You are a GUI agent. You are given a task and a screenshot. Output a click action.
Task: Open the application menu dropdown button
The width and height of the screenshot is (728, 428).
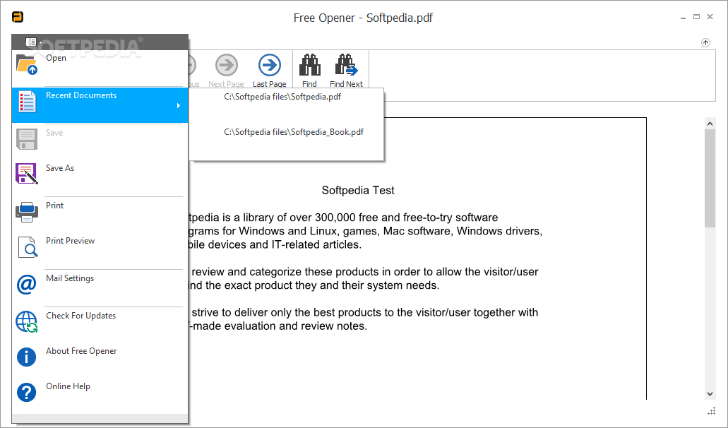click(x=33, y=42)
